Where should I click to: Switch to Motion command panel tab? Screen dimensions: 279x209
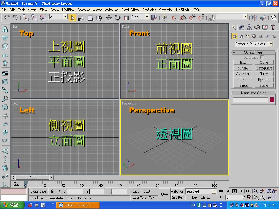[x=257, y=27]
